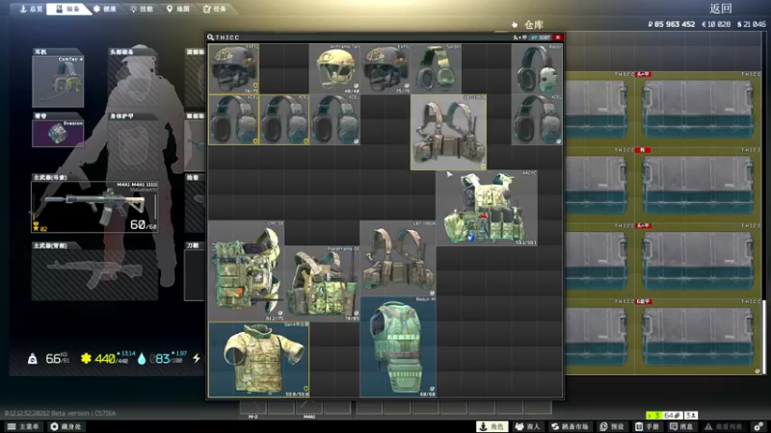This screenshot has height=433, width=771.
Task: Click the lightning bolt energy icon
Action: pyautogui.click(x=197, y=358)
